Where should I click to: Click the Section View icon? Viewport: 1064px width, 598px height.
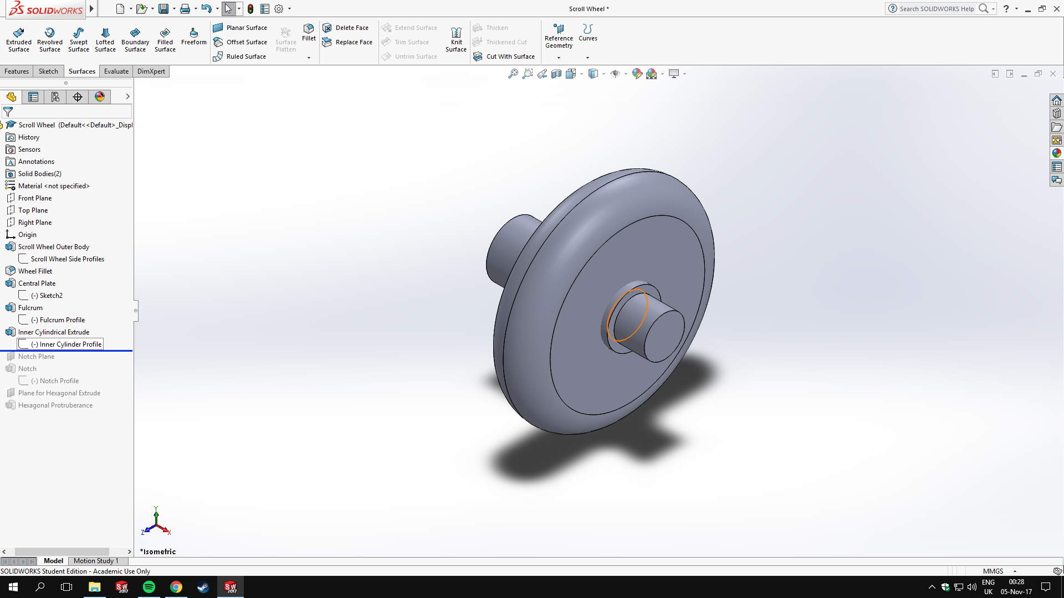tap(556, 74)
